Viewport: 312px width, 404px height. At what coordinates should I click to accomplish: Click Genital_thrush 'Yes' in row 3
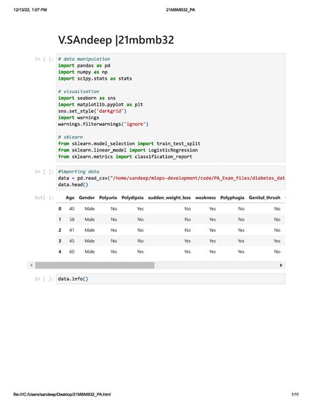tap(276, 241)
